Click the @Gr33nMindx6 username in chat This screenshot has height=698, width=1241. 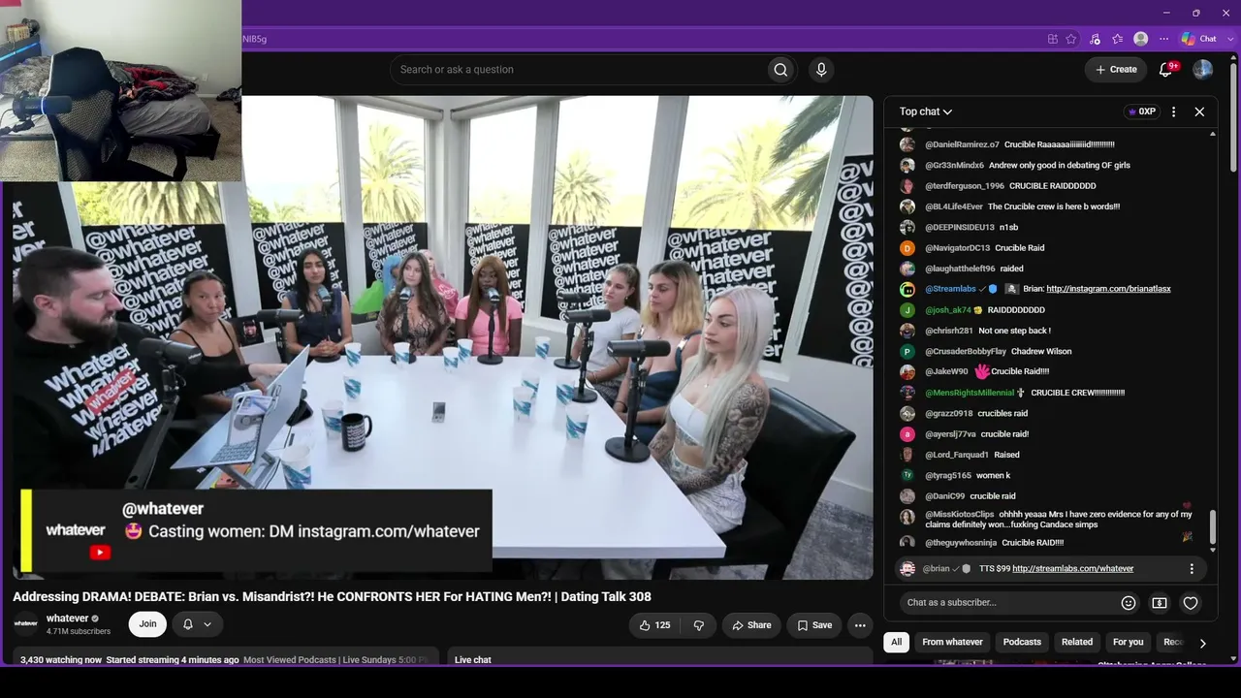click(955, 166)
